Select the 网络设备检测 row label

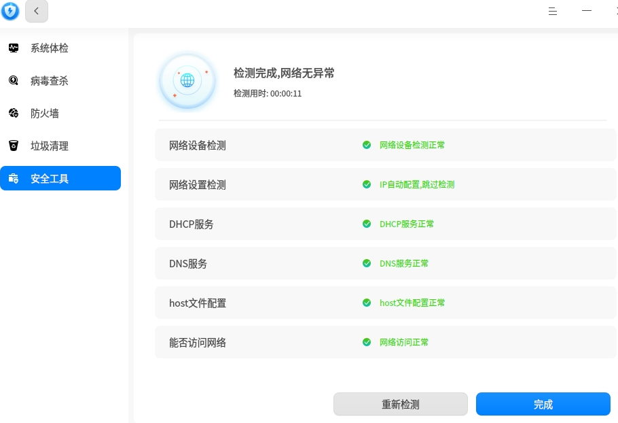pyautogui.click(x=198, y=146)
